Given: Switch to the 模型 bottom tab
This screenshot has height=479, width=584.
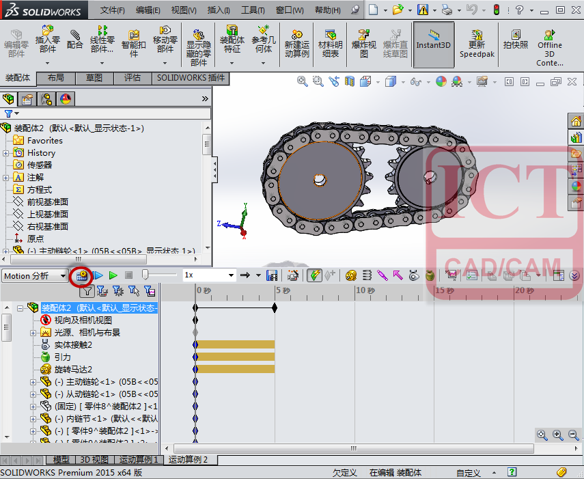Looking at the screenshot, I should coord(61,460).
